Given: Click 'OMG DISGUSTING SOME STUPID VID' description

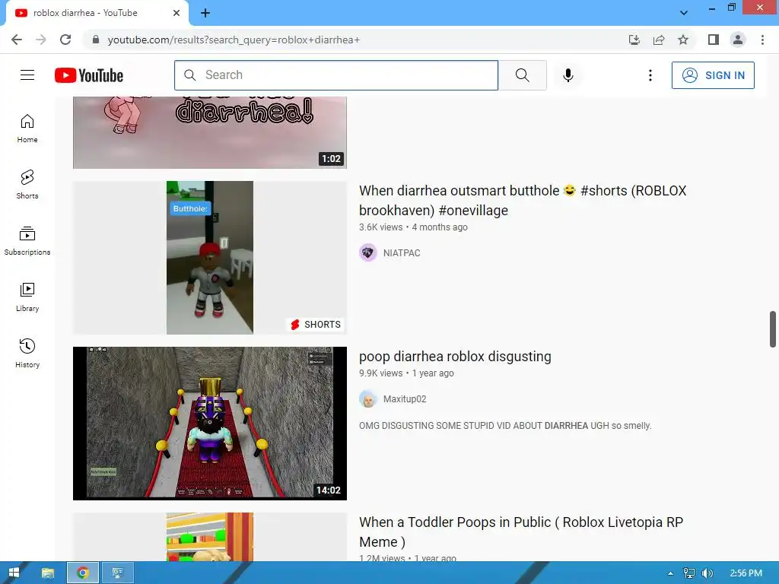Looking at the screenshot, I should pos(505,426).
